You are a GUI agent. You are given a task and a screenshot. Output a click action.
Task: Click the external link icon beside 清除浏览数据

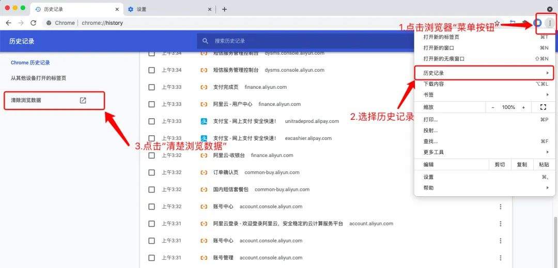[83, 100]
